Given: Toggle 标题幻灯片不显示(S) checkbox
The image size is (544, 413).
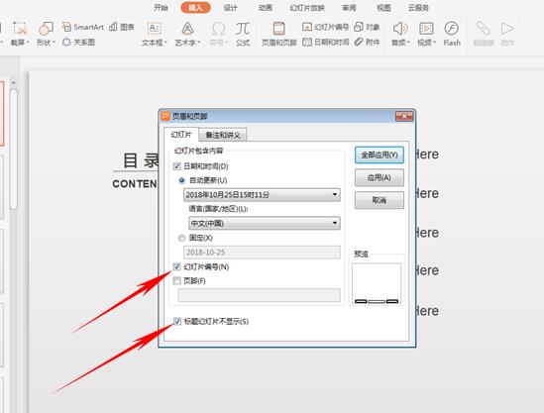Looking at the screenshot, I should coord(177,322).
